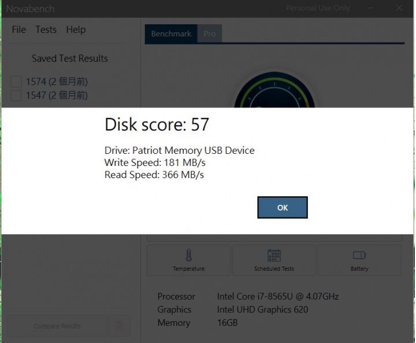Click the trash delete icon
Viewport: 416px width, 343px height.
pyautogui.click(x=119, y=326)
